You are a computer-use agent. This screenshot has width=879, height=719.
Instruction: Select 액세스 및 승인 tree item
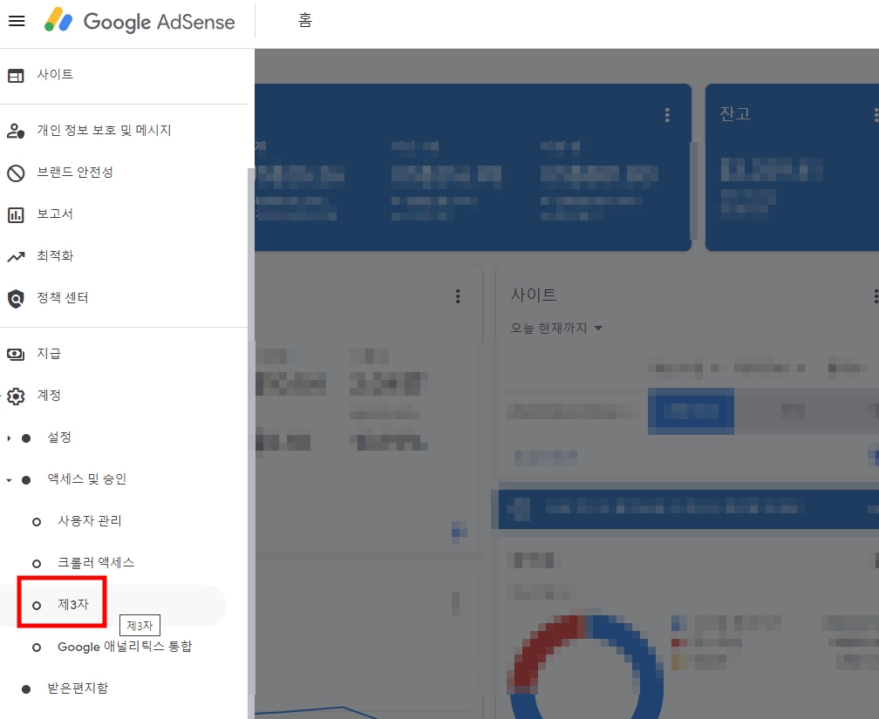pyautogui.click(x=87, y=479)
